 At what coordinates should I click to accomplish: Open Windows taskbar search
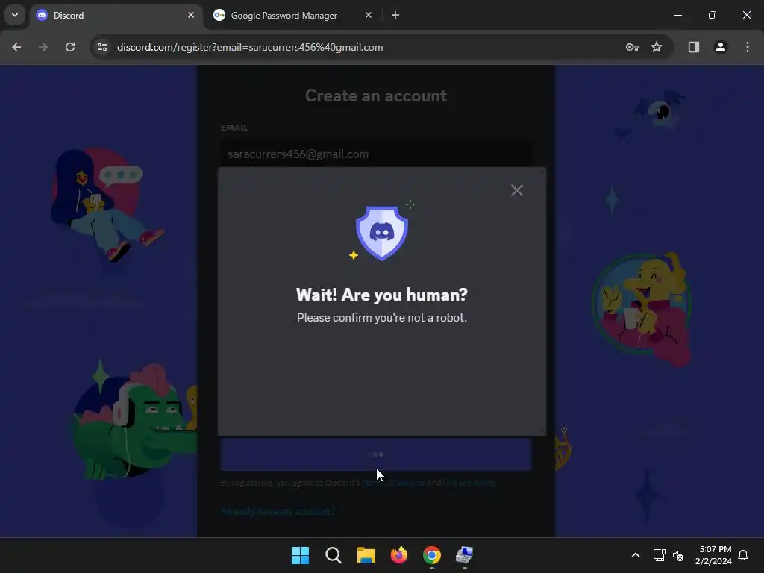pyautogui.click(x=334, y=555)
